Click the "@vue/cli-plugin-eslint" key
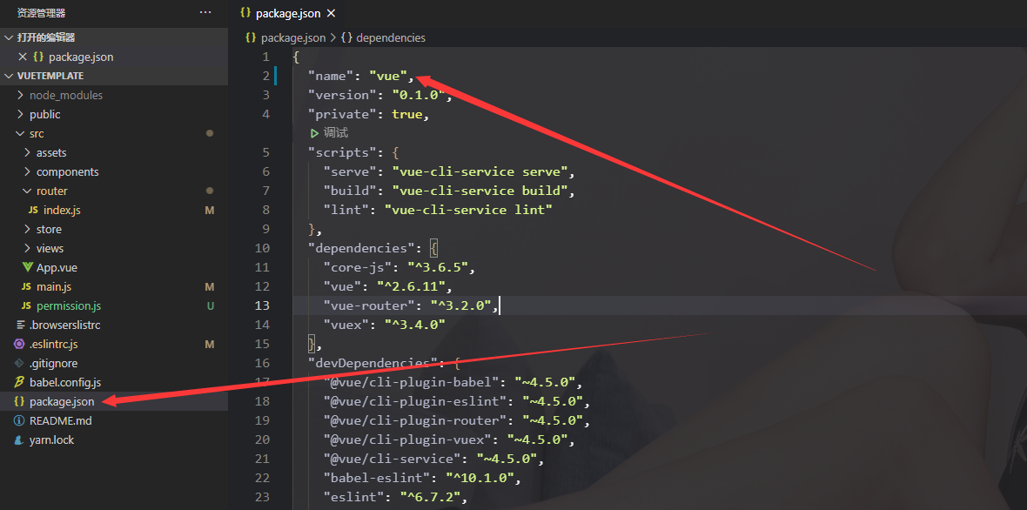Viewport: 1027px width, 510px height. coord(415,400)
